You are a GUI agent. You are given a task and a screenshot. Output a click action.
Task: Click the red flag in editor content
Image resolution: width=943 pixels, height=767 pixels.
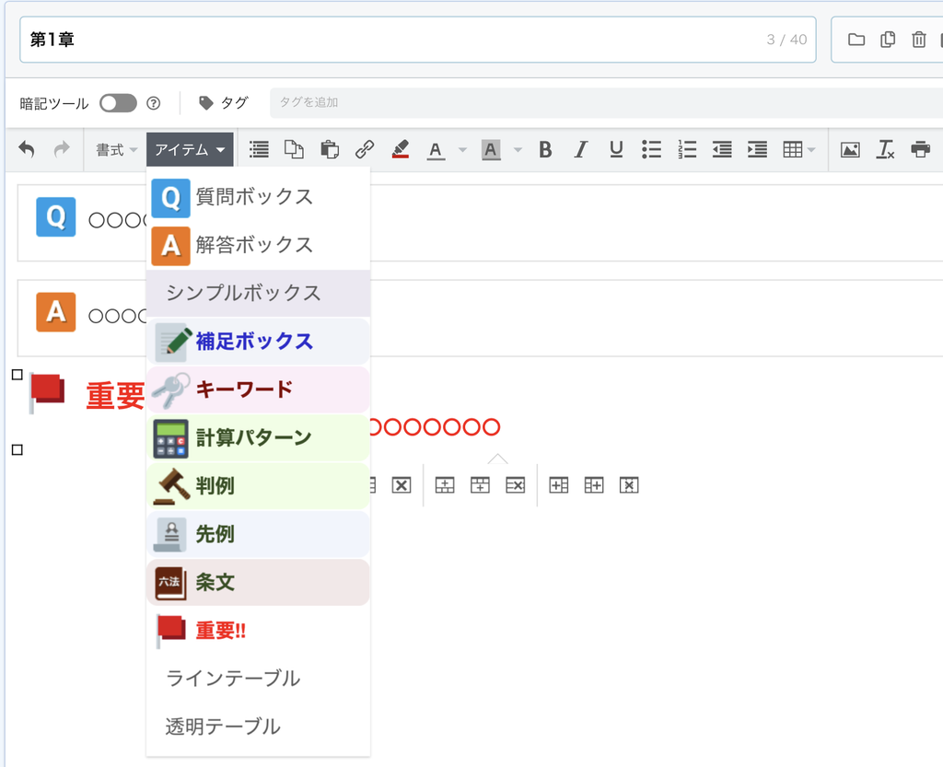pos(47,392)
